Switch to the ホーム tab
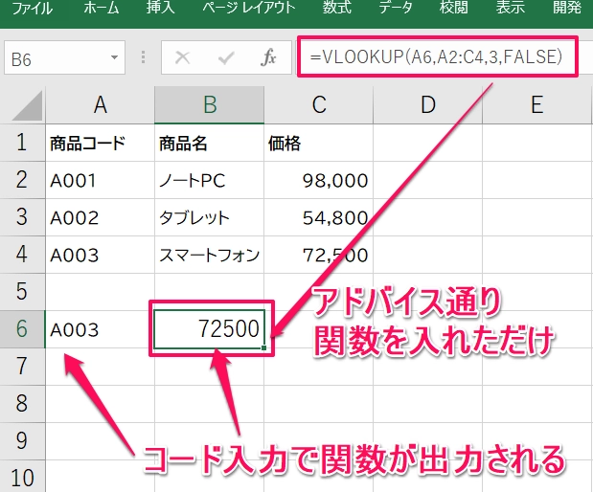593x492 pixels. tap(101, 9)
